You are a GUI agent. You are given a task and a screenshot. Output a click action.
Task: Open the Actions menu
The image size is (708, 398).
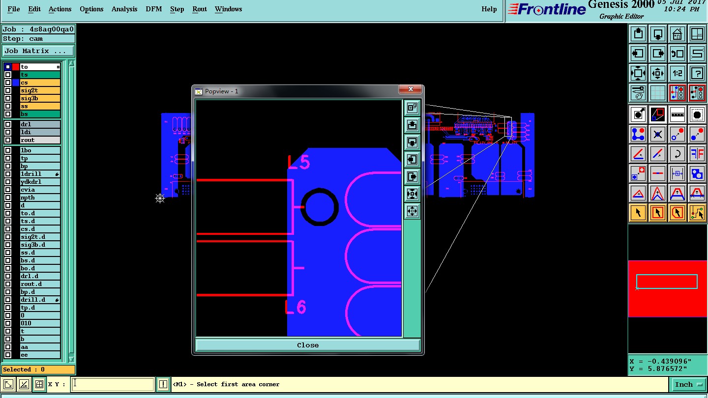coord(60,9)
